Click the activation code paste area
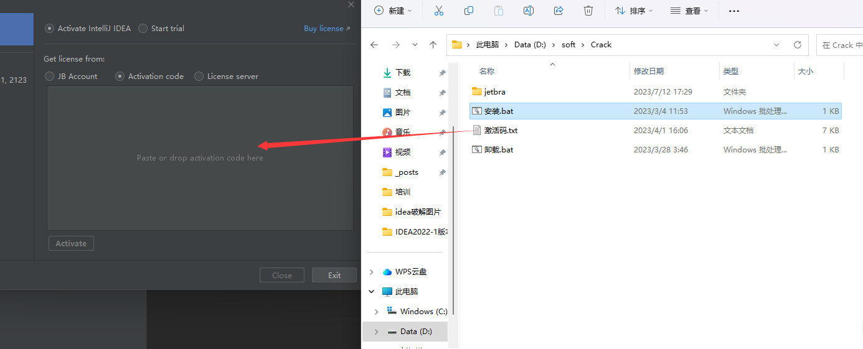The image size is (863, 349). (x=200, y=158)
